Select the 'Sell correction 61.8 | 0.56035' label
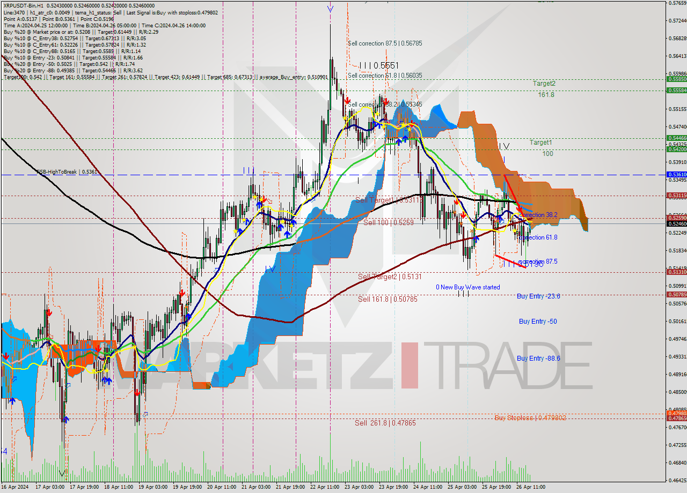This screenshot has height=493, width=687. (385, 76)
